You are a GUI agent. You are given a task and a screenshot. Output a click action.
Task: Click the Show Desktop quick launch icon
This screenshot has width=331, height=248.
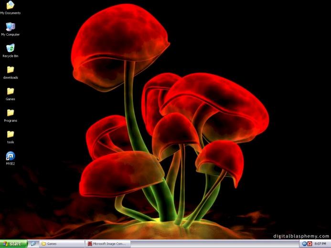pos(33,244)
